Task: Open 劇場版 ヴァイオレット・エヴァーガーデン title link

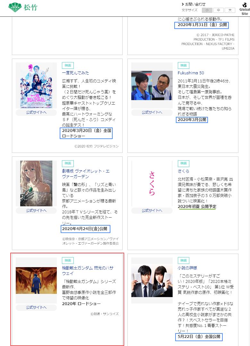Action: [x=86, y=174]
